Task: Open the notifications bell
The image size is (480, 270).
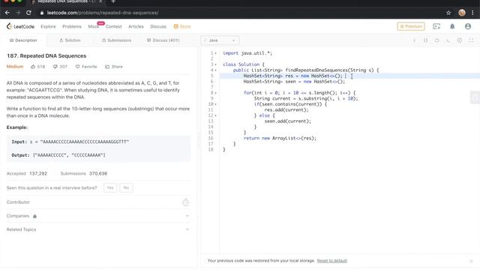Action: (452, 27)
